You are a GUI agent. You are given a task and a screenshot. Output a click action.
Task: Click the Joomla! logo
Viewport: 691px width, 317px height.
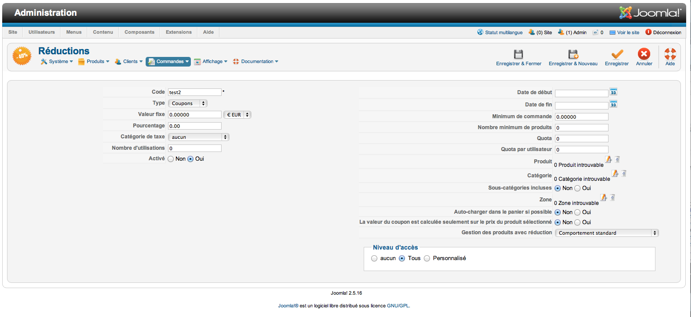pos(650,13)
